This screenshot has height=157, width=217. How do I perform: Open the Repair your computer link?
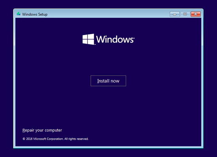pos(42,130)
